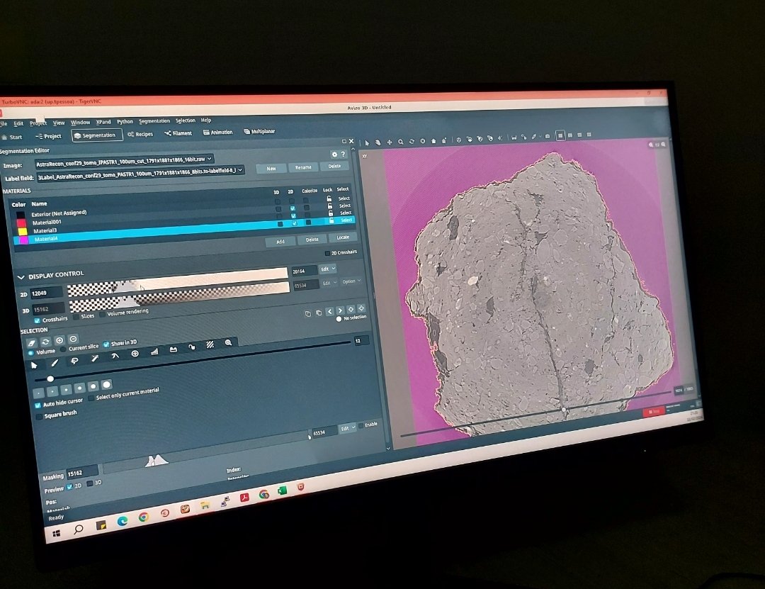Switch to the Animation workroom tab
This screenshot has height=589, width=765.
click(218, 132)
